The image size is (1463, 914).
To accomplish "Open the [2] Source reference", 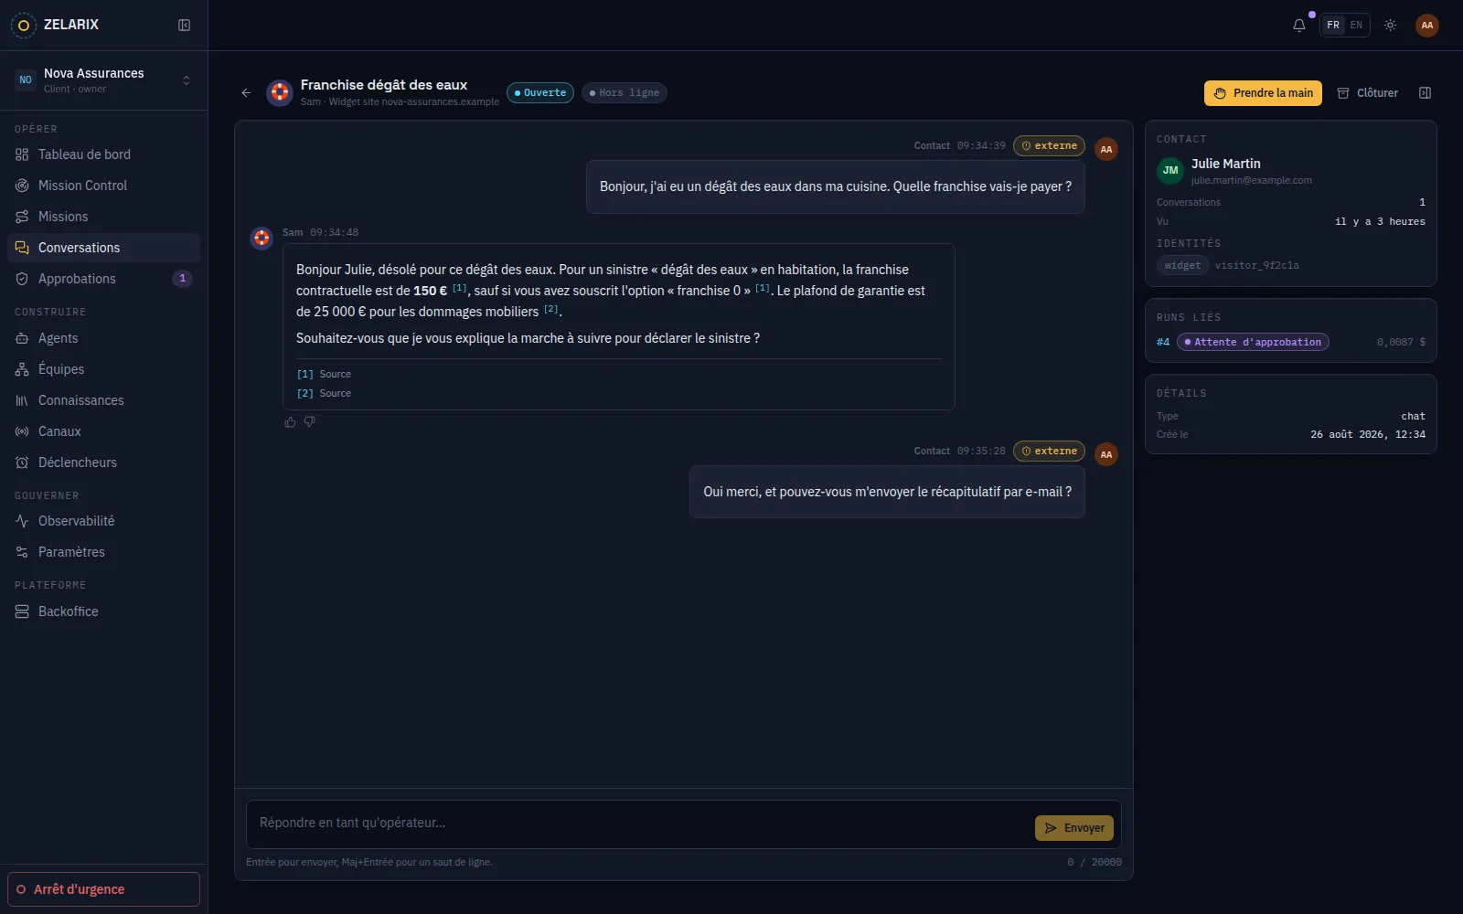I will click(x=324, y=393).
